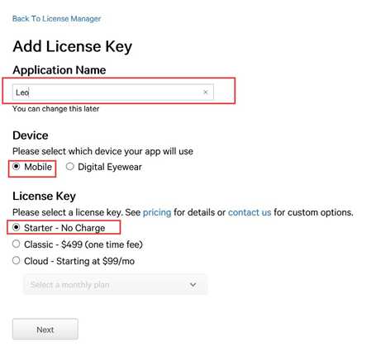
Task: Click the Classic one time fee label text
Action: [x=83, y=244]
